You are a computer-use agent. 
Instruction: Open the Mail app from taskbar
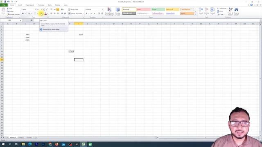63,144
